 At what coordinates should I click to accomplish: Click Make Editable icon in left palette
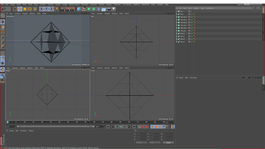click(2, 16)
